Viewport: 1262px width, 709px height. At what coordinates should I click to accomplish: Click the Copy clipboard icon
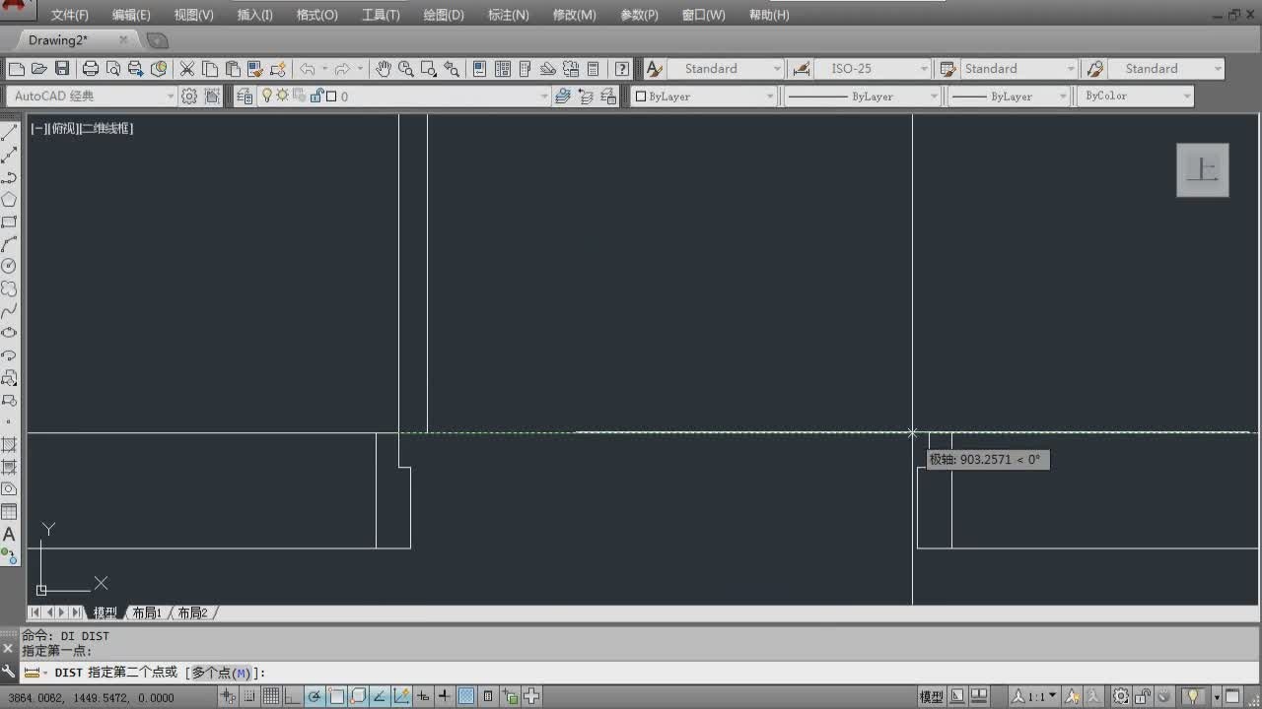point(210,69)
